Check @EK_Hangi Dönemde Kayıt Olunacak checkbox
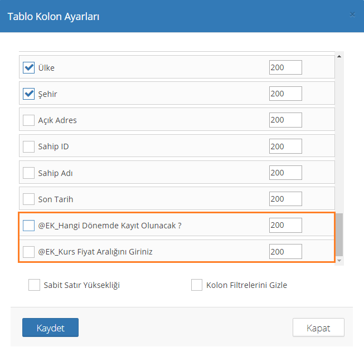The width and height of the screenshot is (364, 357). tap(28, 225)
